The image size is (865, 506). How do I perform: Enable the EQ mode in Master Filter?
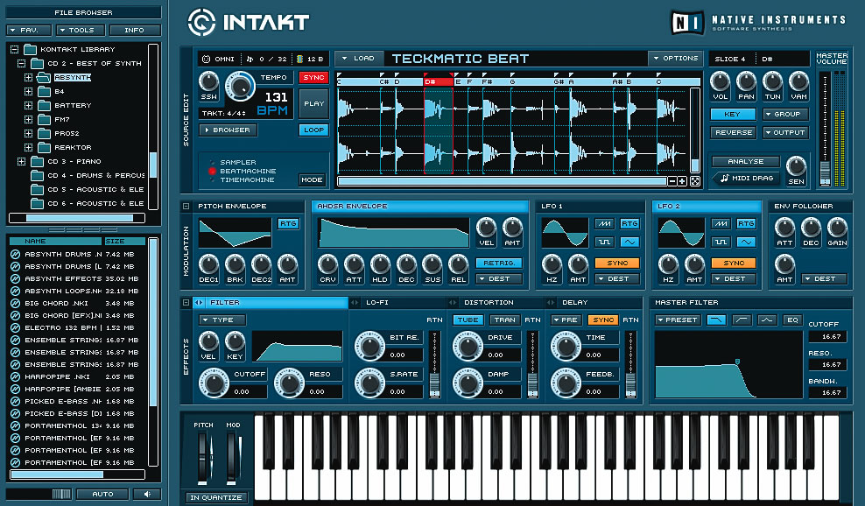tap(791, 320)
